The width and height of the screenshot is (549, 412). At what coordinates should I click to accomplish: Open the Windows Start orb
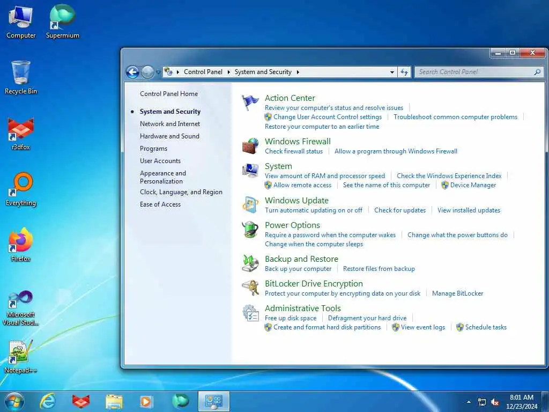14,401
